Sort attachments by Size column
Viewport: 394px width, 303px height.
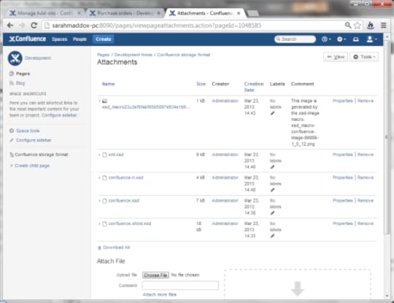point(201,84)
